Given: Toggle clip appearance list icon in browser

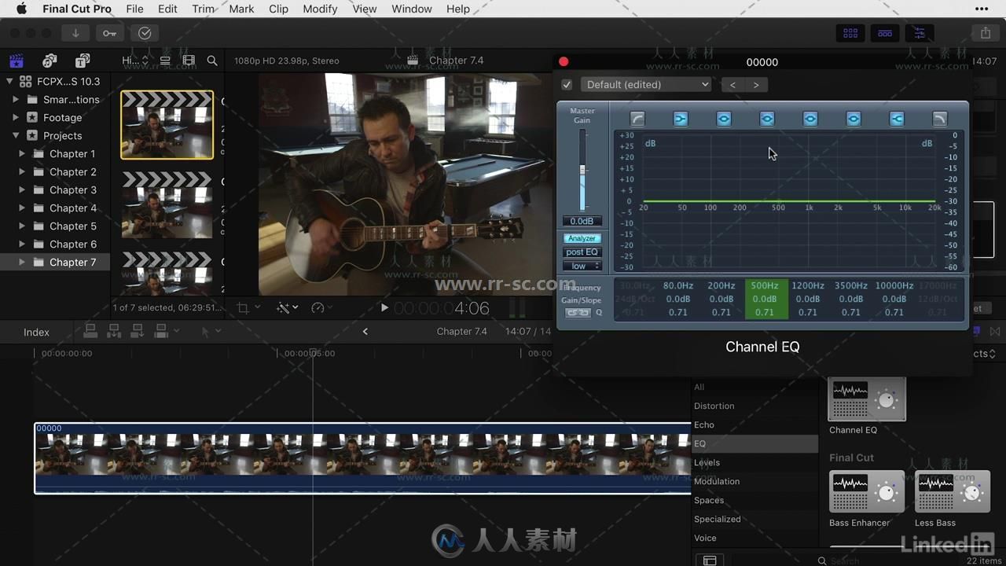Looking at the screenshot, I should [165, 61].
